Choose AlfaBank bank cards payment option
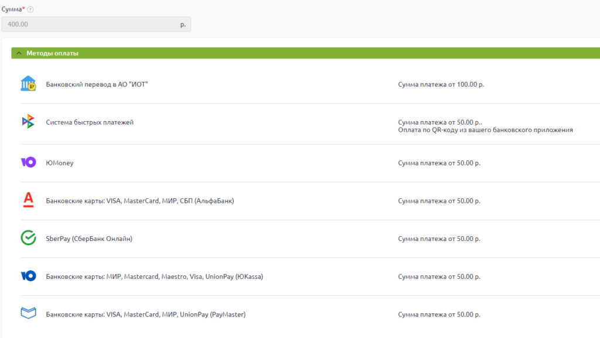 (x=140, y=201)
